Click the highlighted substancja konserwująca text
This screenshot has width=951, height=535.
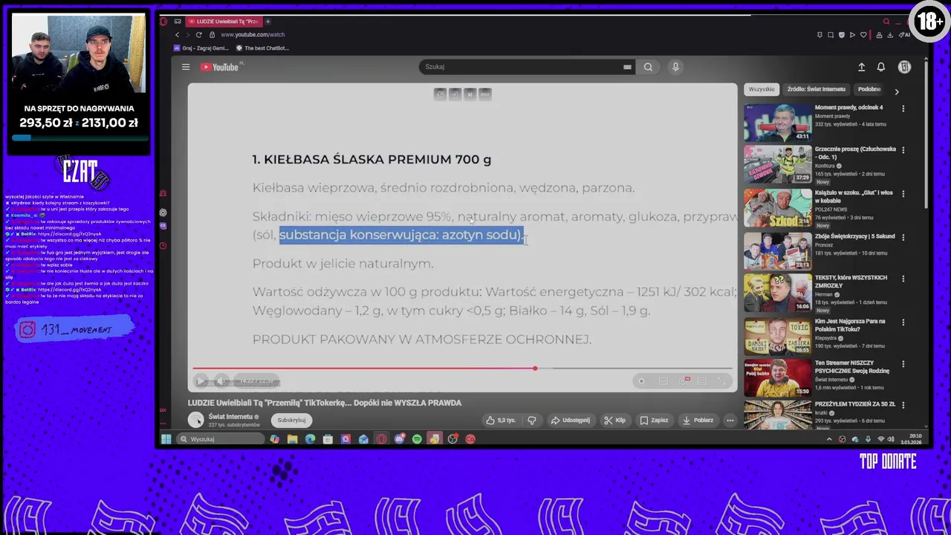click(402, 235)
